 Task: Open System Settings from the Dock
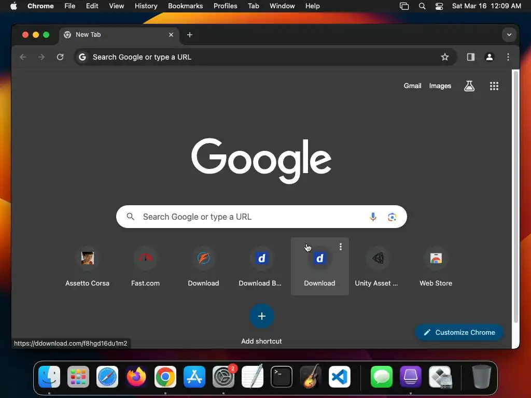tap(223, 377)
